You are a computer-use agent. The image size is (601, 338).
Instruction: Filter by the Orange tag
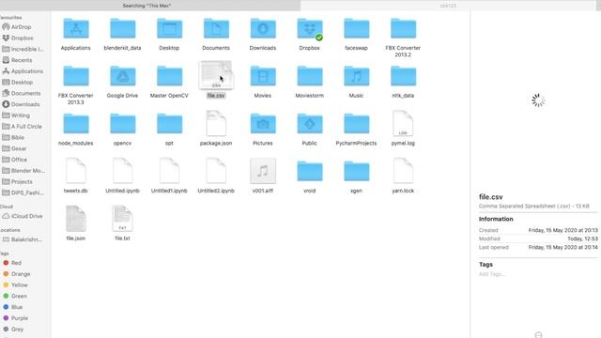[17, 274]
